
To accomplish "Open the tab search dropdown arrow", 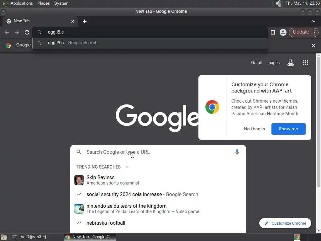I will coord(313,21).
